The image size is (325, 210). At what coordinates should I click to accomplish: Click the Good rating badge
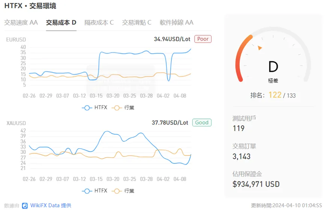click(202, 123)
